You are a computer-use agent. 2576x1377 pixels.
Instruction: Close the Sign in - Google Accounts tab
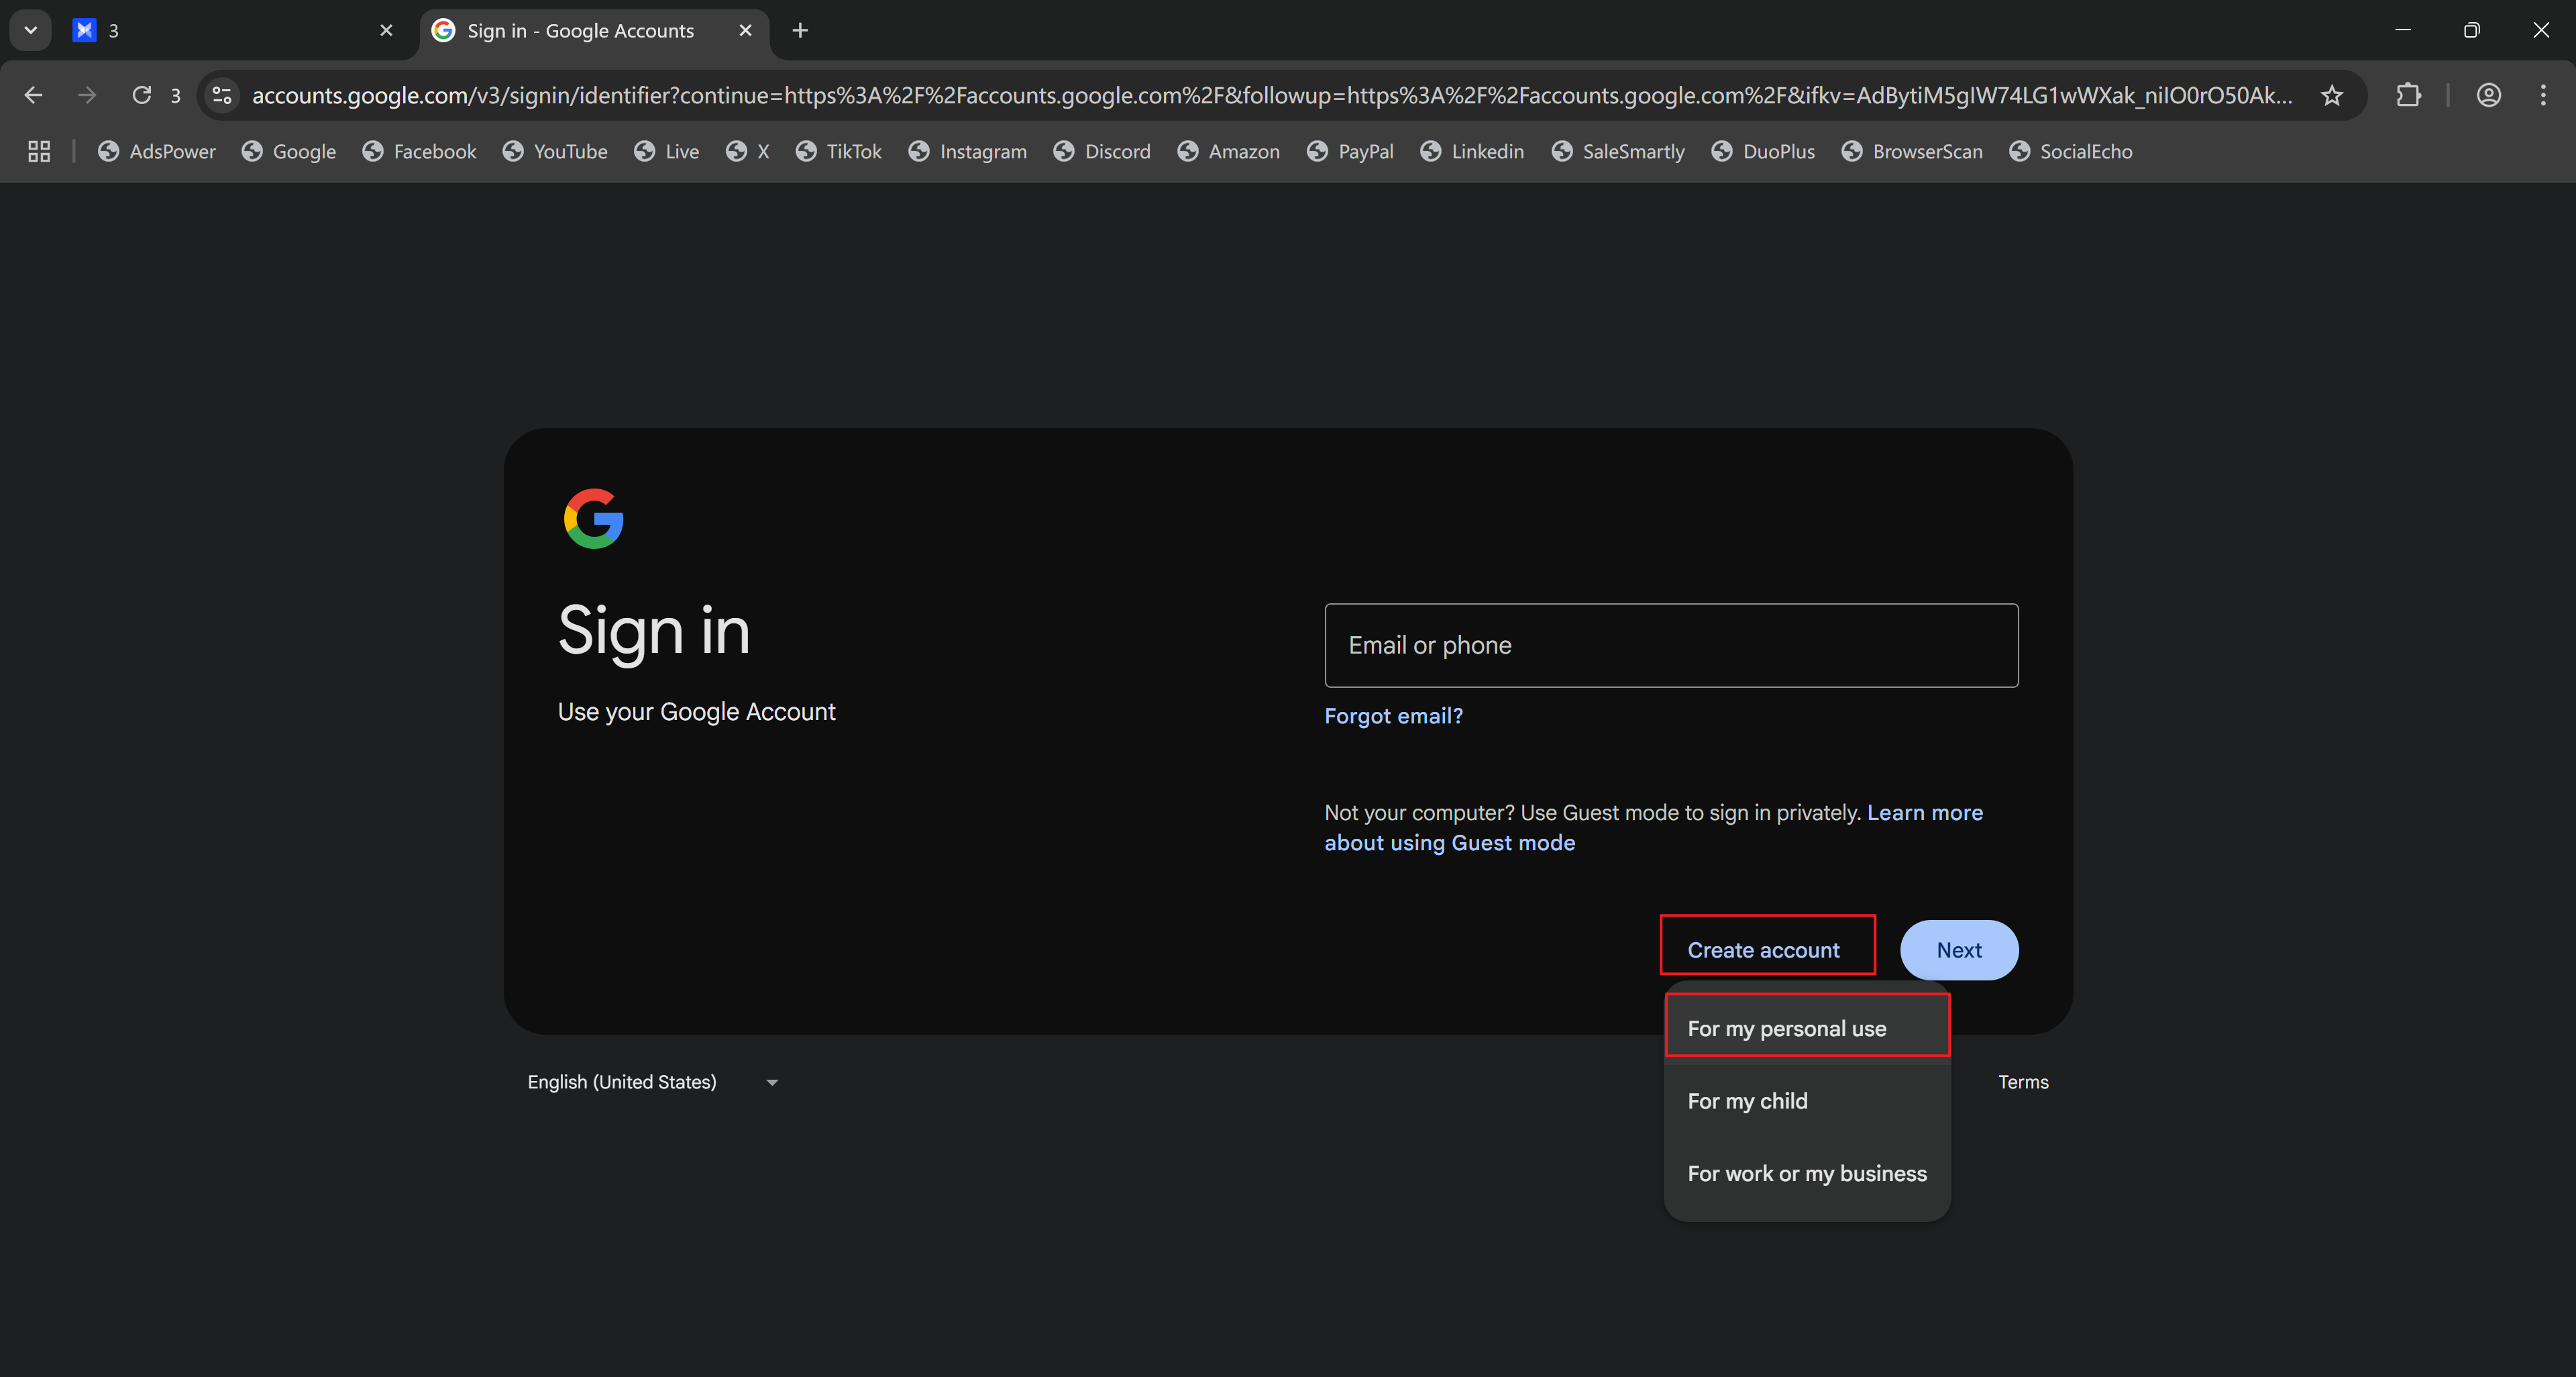pyautogui.click(x=745, y=30)
